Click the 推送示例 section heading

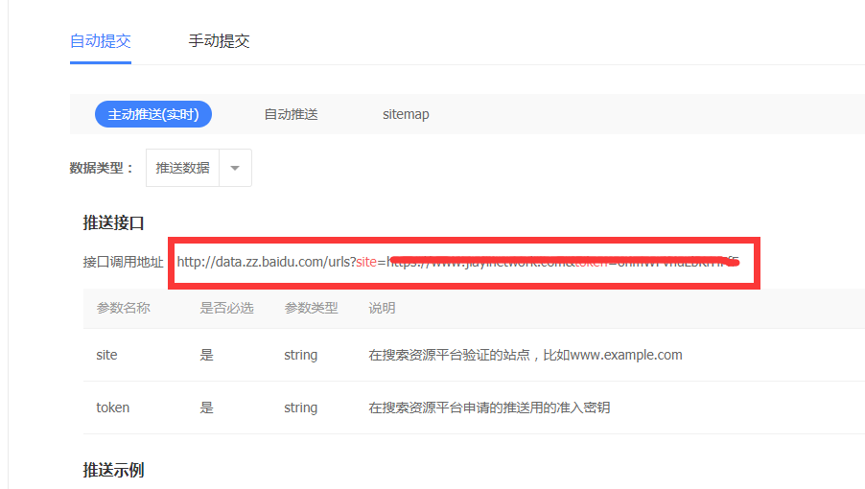[x=113, y=470]
